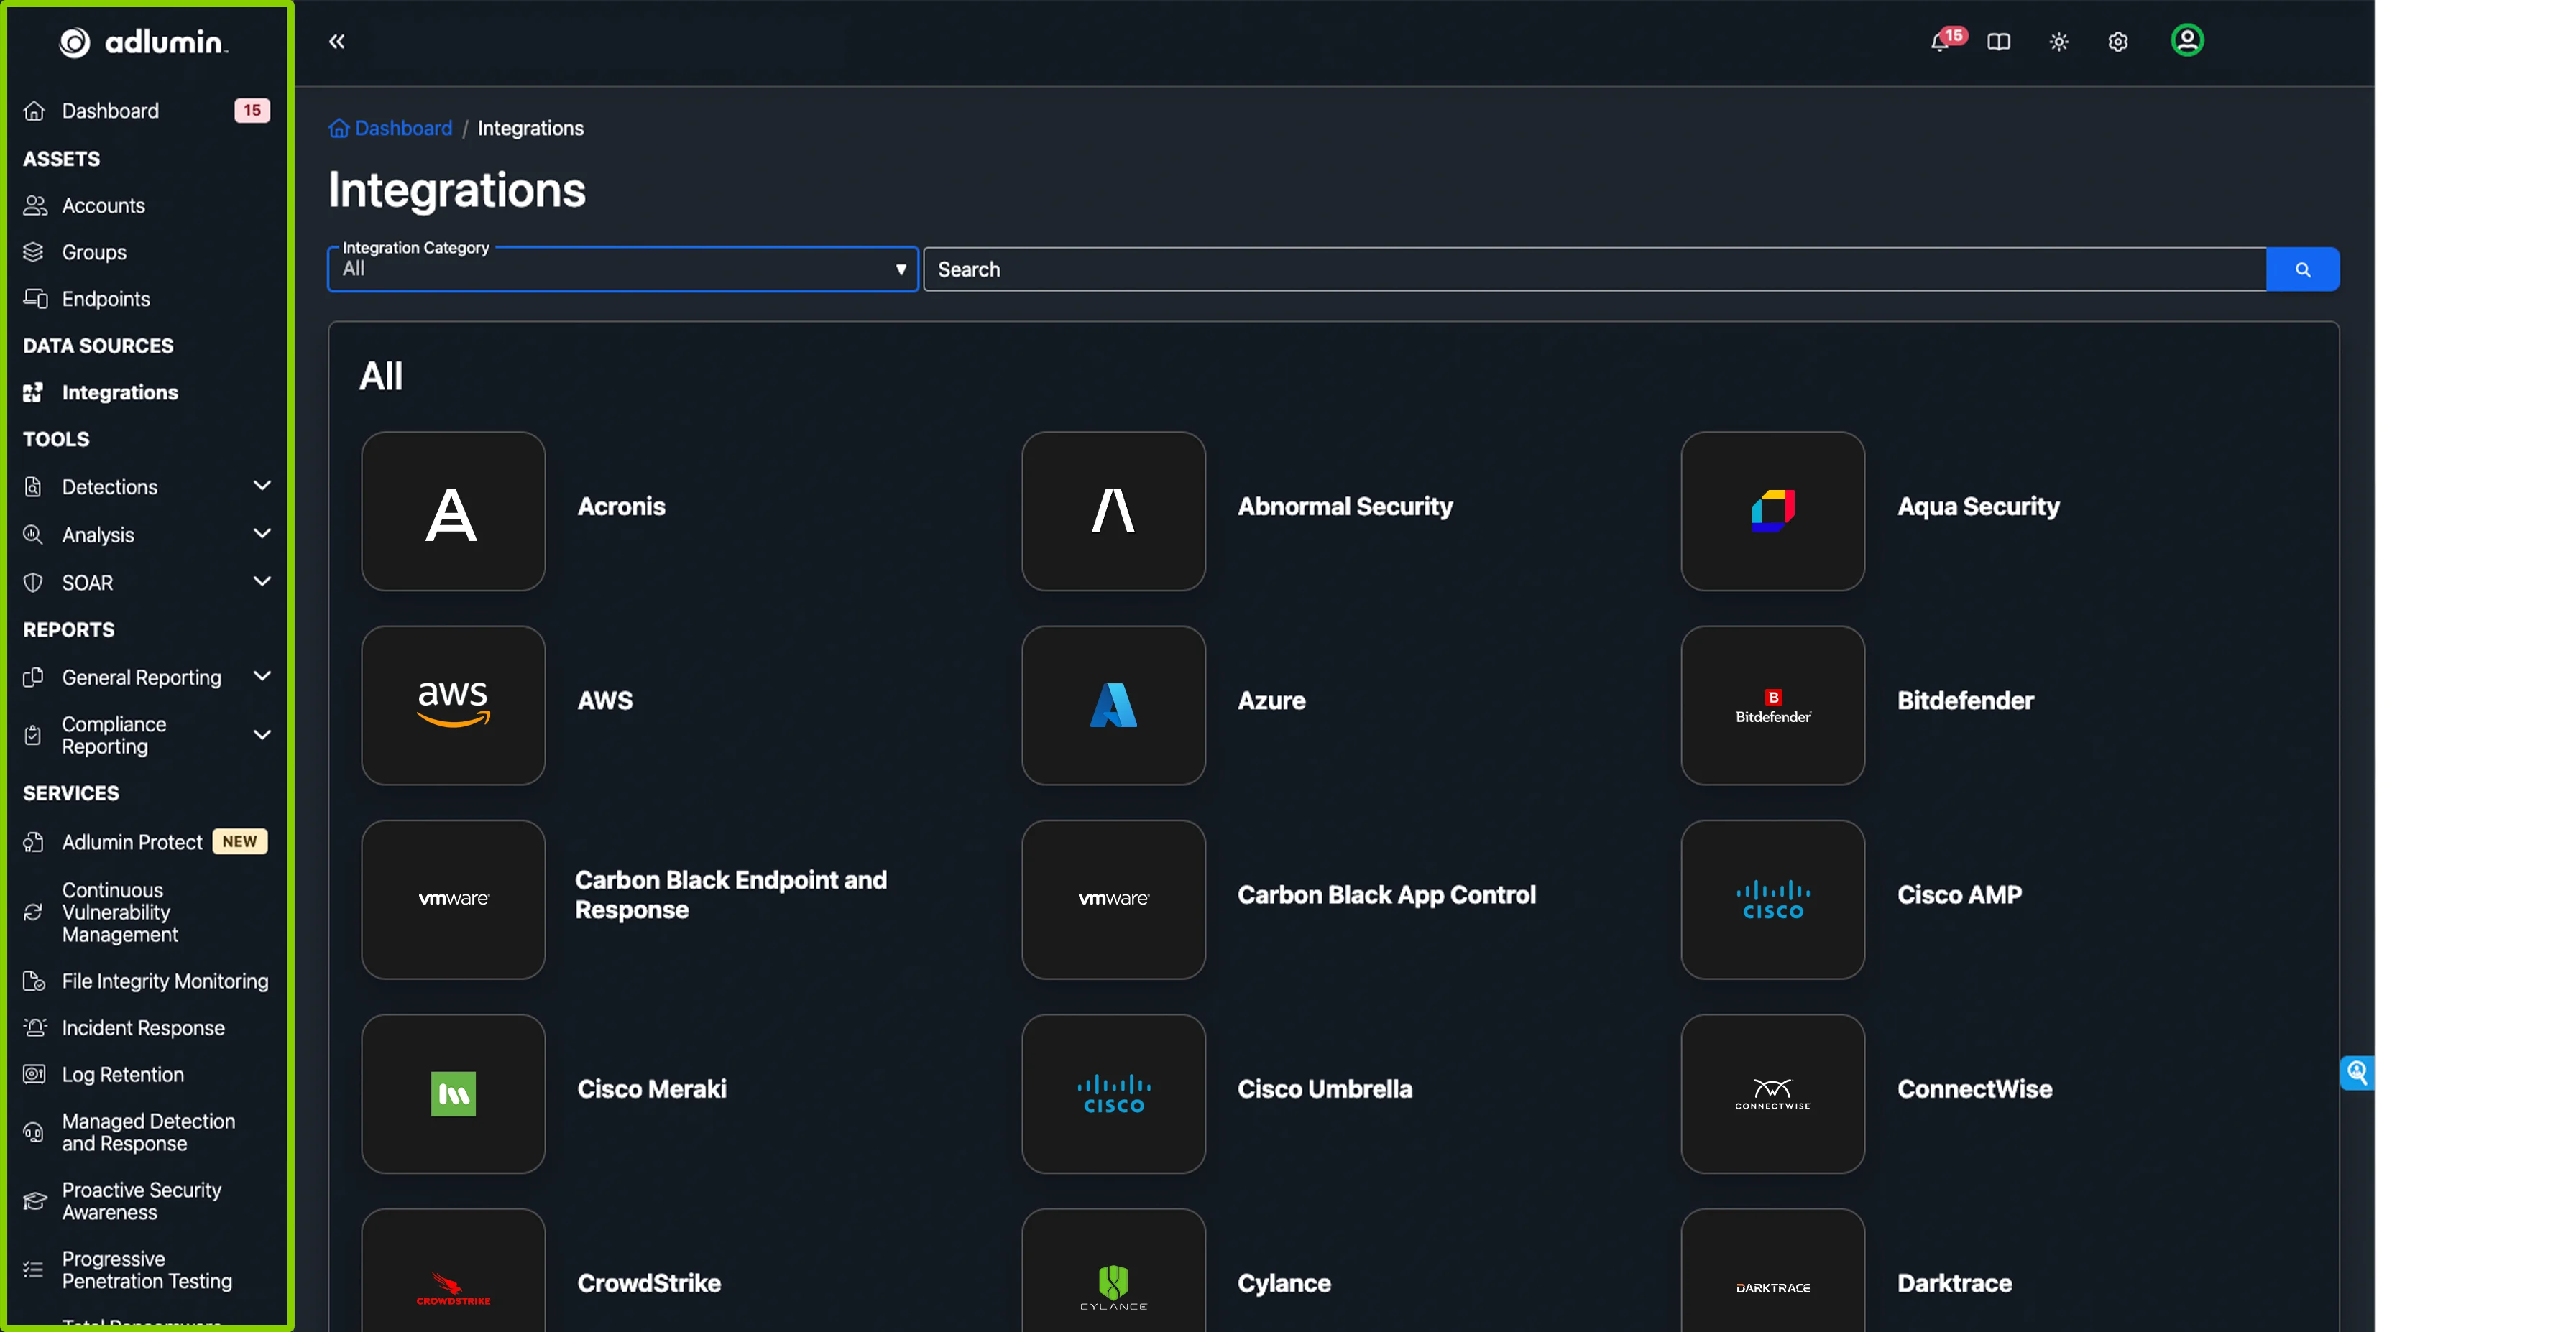Viewport: 2576px width, 1332px height.
Task: Open the Darktrace logo tile
Action: (1772, 1271)
